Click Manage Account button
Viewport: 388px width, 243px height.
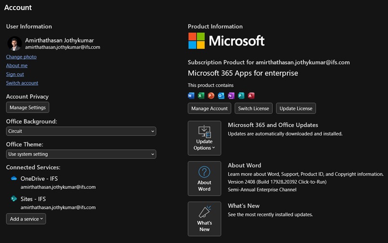pos(209,108)
